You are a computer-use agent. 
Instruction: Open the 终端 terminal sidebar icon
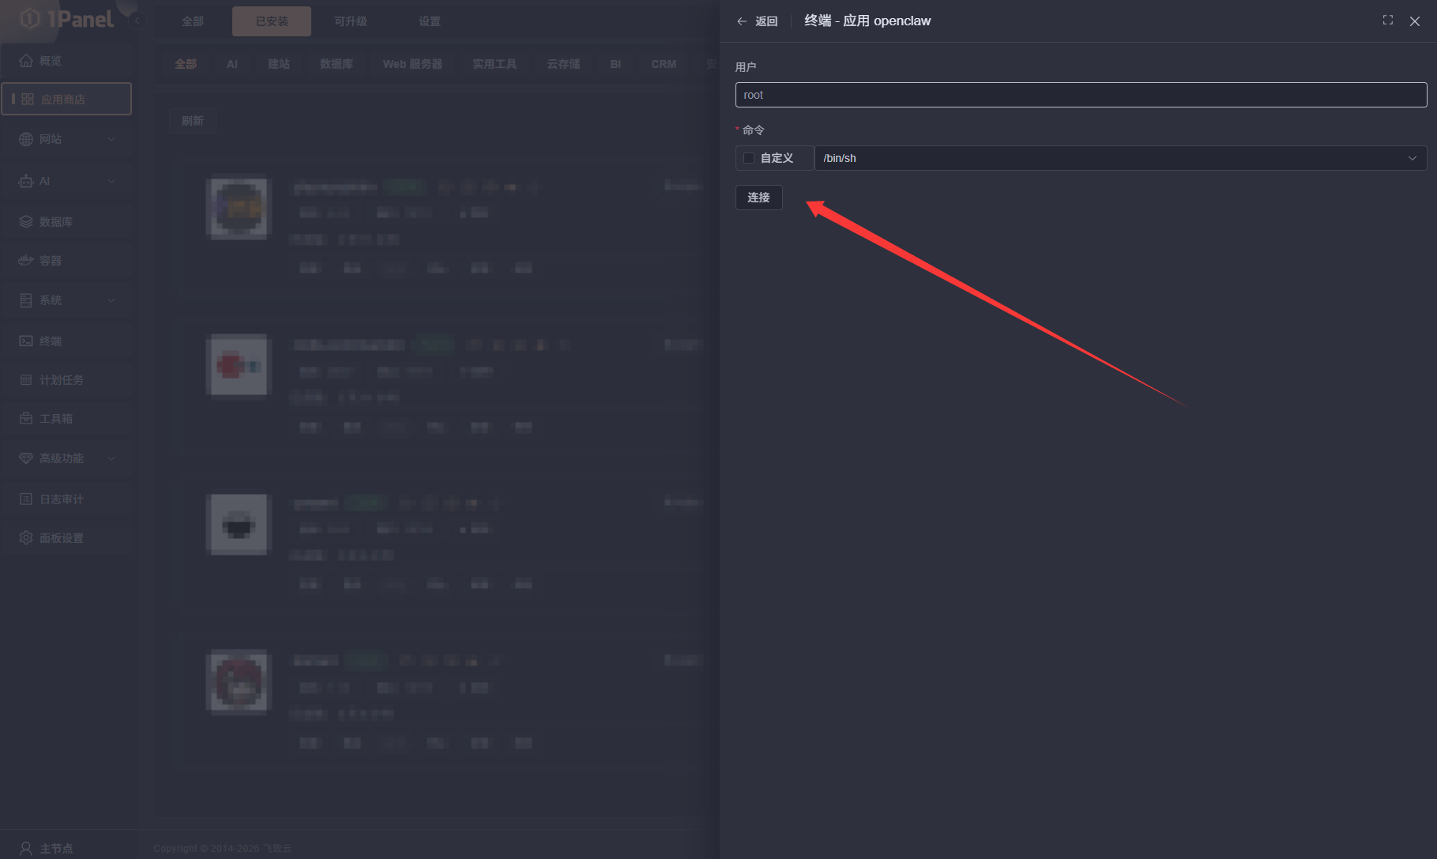[x=26, y=341]
